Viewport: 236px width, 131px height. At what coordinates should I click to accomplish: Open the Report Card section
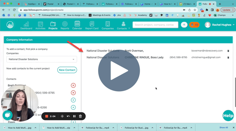point(92,25)
